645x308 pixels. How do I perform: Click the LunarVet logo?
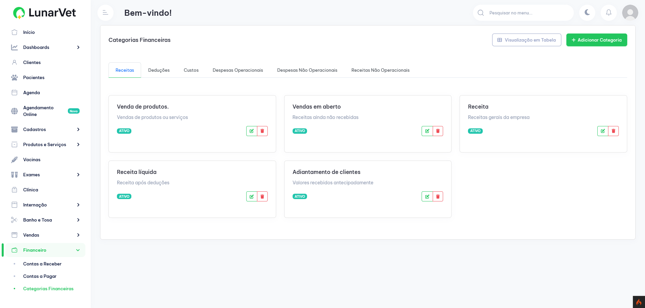[44, 13]
